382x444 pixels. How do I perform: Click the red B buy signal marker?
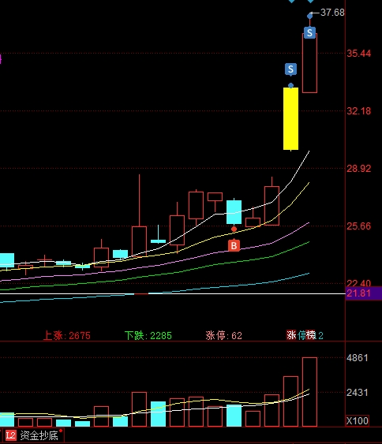click(x=234, y=245)
